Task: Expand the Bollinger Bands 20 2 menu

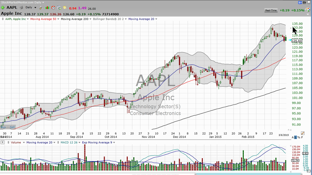Action: coord(126,19)
